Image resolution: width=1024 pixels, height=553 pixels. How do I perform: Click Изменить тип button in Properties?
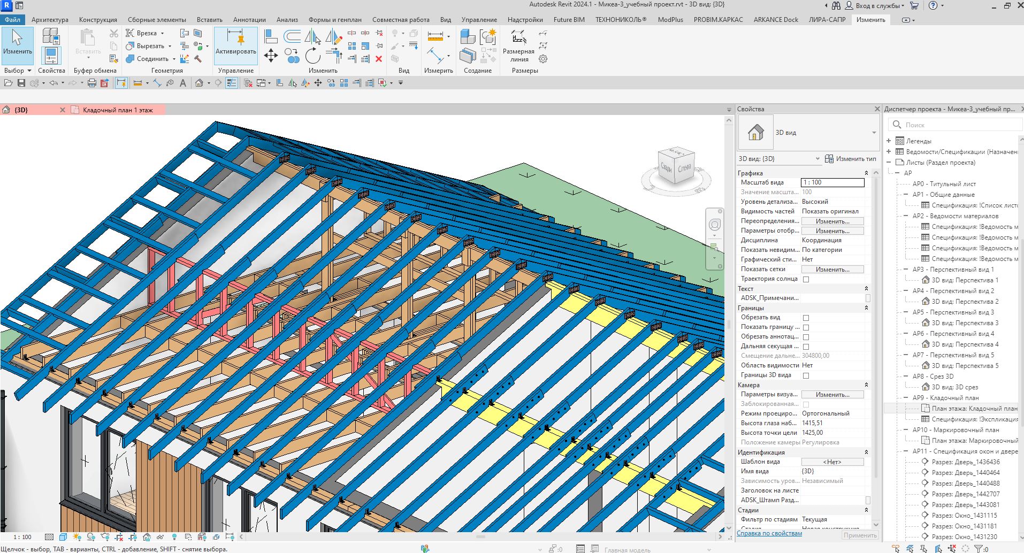coord(851,159)
